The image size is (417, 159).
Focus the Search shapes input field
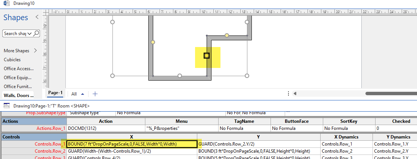click(x=15, y=34)
